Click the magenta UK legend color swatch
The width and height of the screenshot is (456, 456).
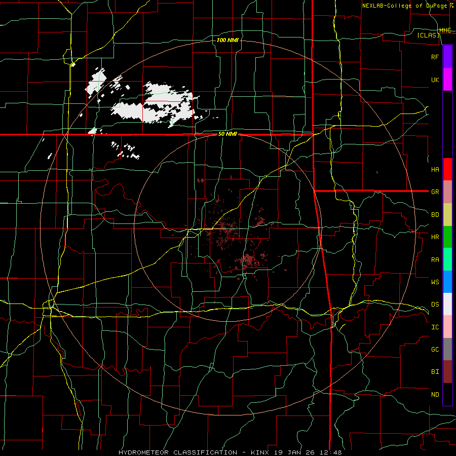[x=447, y=80]
